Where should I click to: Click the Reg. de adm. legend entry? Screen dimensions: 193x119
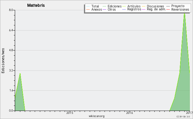154,9
